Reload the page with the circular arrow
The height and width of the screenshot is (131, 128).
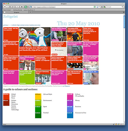click(13, 7)
